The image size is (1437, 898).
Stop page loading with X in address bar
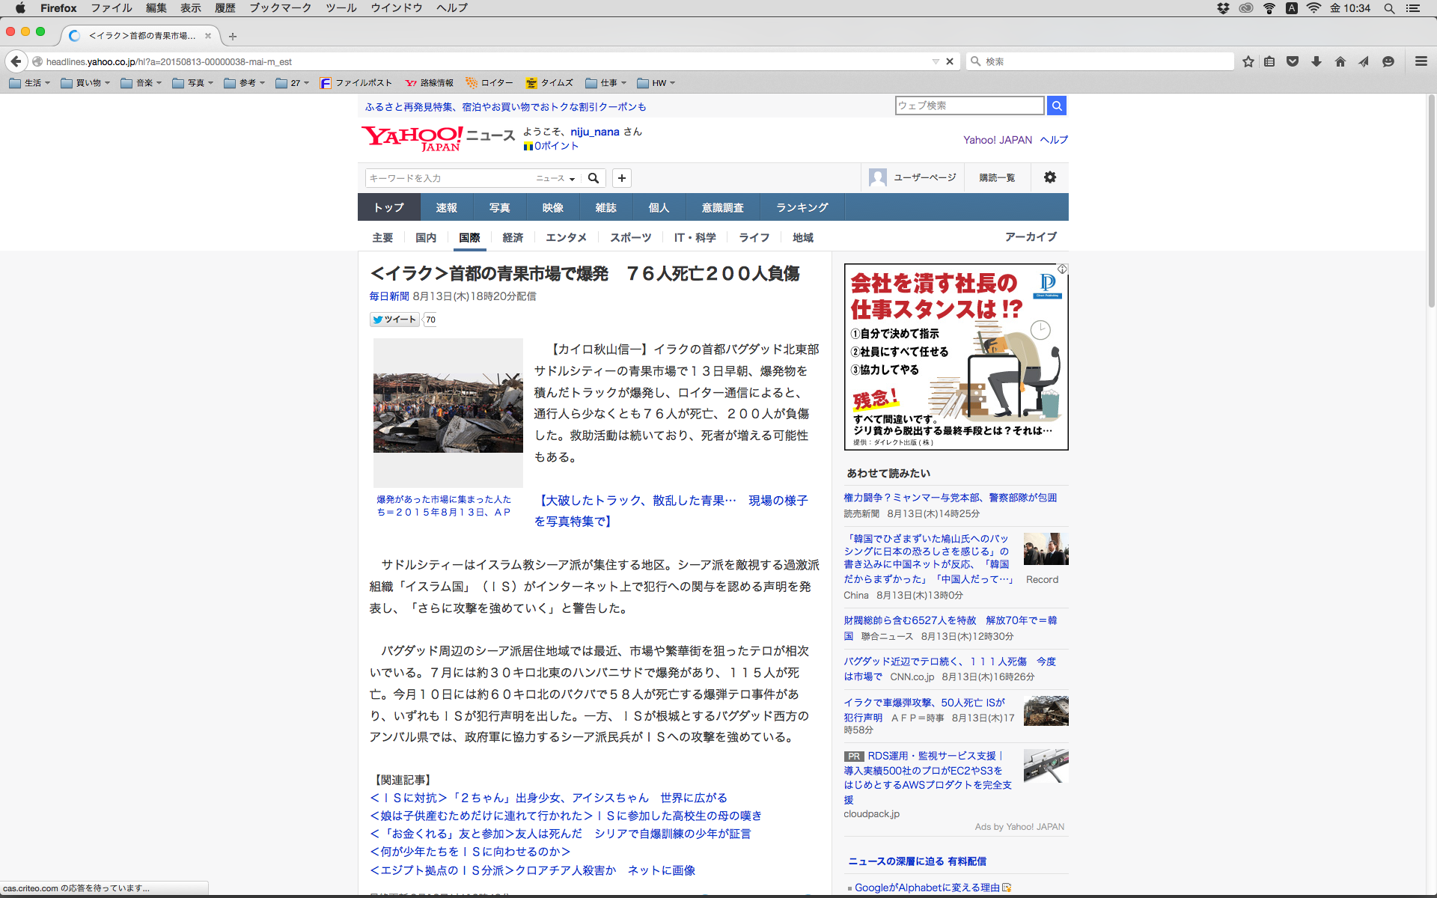[950, 61]
